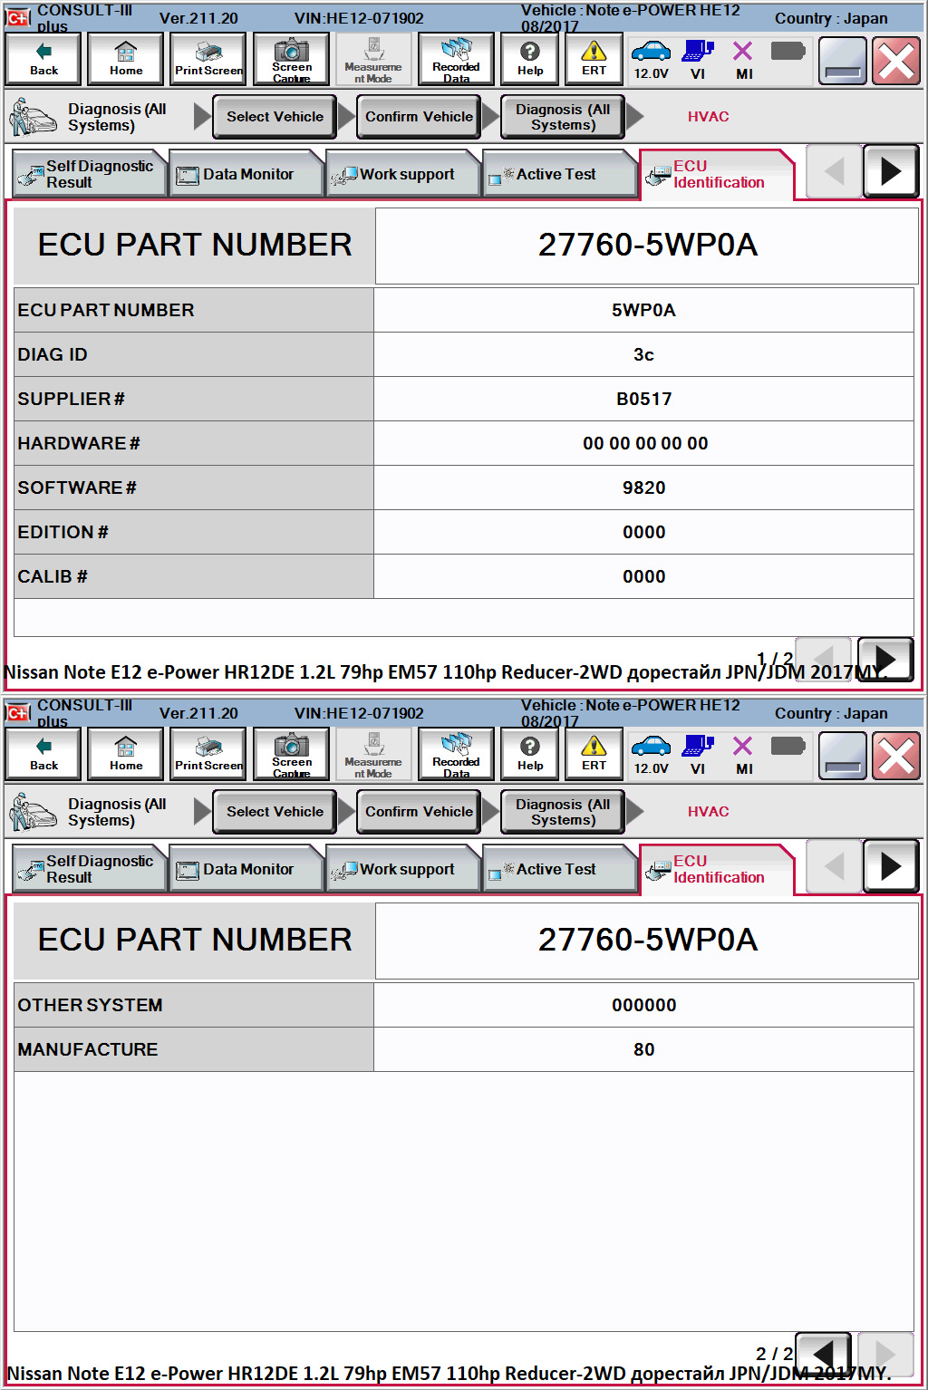Screen dimensions: 928x1390
Task: Go Back on the page 2/2 screen
Action: pos(43,754)
